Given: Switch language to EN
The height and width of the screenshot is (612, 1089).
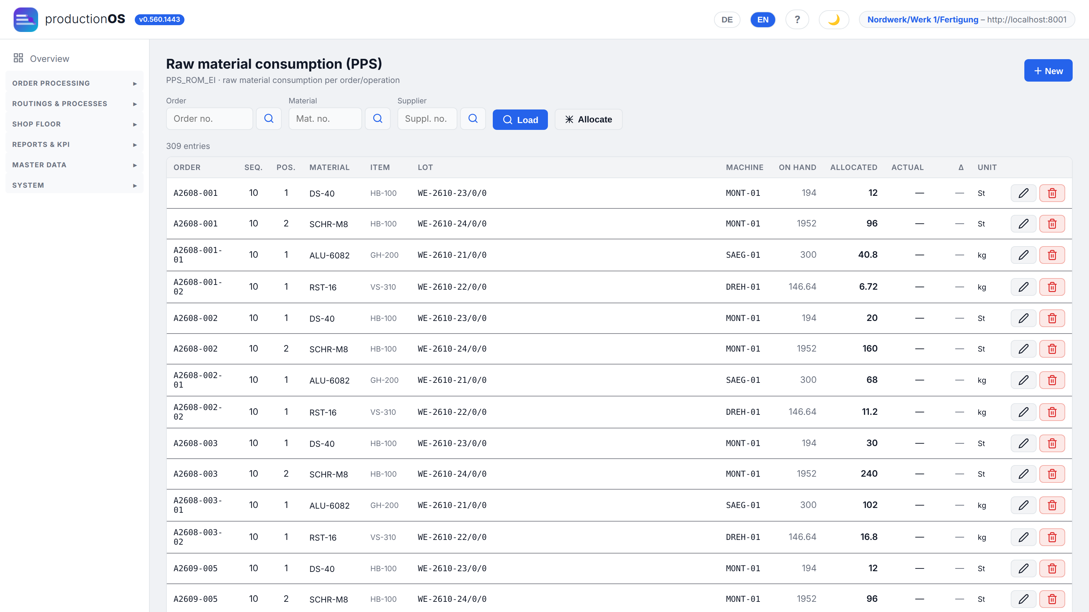Looking at the screenshot, I should pyautogui.click(x=763, y=19).
